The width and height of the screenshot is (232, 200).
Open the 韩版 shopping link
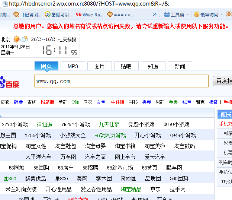click(x=18, y=102)
